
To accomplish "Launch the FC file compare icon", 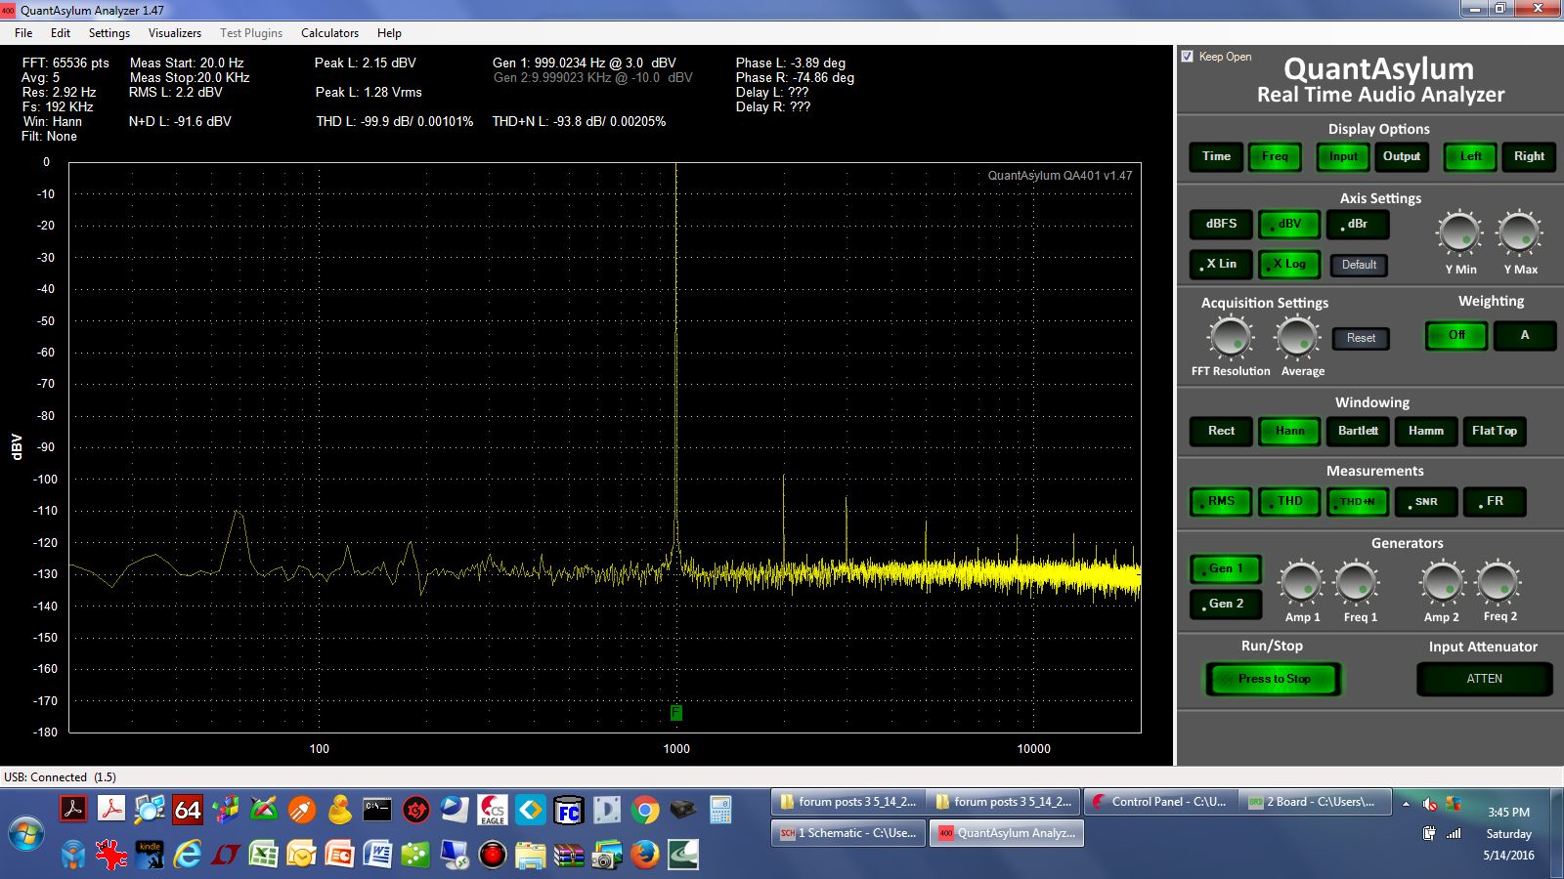I will 568,810.
